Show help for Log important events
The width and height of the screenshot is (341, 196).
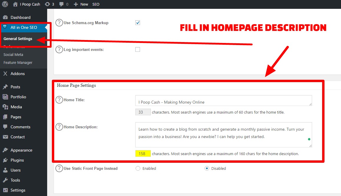click(x=59, y=49)
